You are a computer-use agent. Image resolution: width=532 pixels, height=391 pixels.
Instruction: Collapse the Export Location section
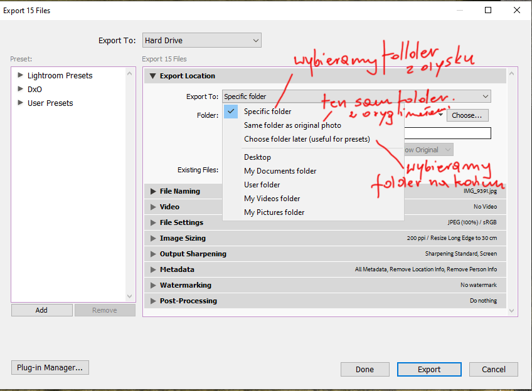click(152, 76)
